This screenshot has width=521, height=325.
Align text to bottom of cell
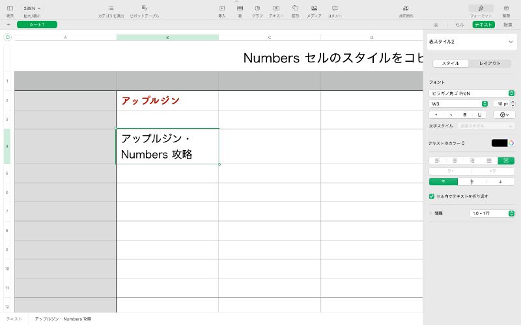point(500,182)
